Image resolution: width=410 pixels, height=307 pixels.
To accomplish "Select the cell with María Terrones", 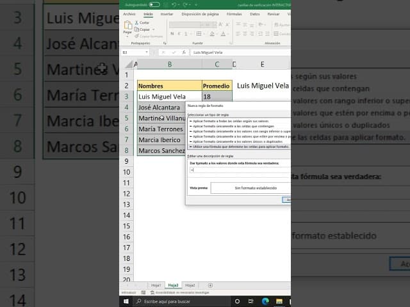I will point(161,129).
